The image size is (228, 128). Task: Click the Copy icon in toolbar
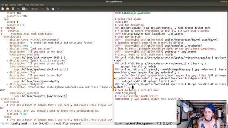[47, 9]
